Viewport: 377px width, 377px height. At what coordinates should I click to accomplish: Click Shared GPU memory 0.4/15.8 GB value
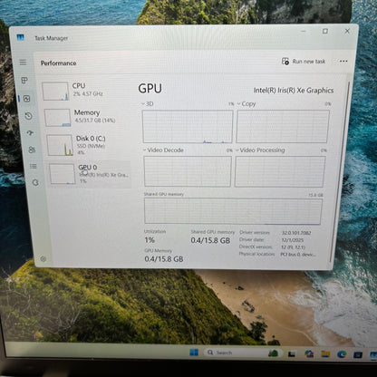pos(210,241)
